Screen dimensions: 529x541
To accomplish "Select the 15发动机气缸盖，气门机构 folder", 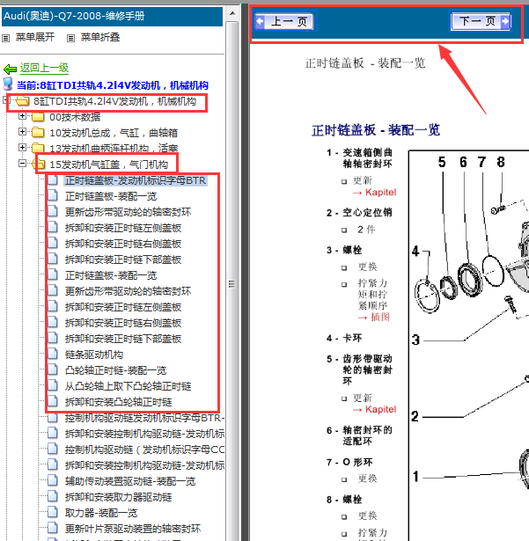I will (109, 164).
